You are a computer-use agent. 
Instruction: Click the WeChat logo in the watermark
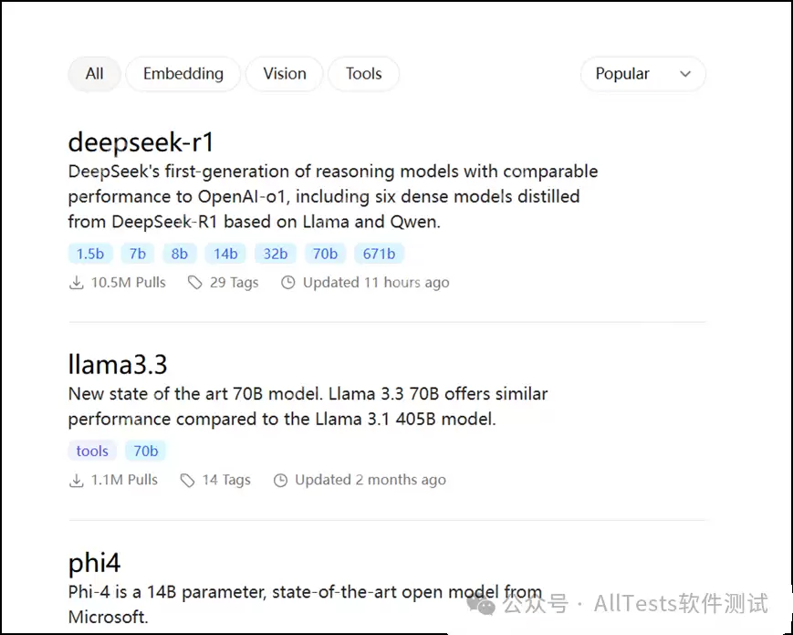[479, 604]
